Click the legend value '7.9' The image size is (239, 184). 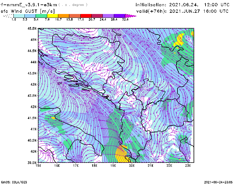(x=47, y=19)
